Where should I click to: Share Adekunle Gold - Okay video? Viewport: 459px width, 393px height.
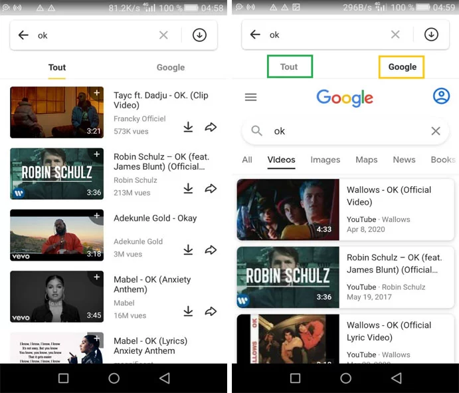211,250
